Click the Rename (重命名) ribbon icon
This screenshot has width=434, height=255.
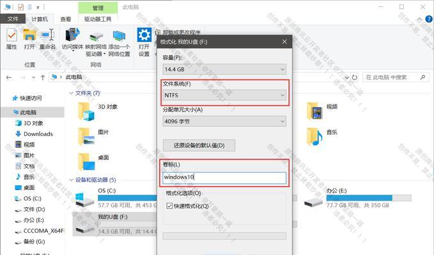click(x=47, y=35)
